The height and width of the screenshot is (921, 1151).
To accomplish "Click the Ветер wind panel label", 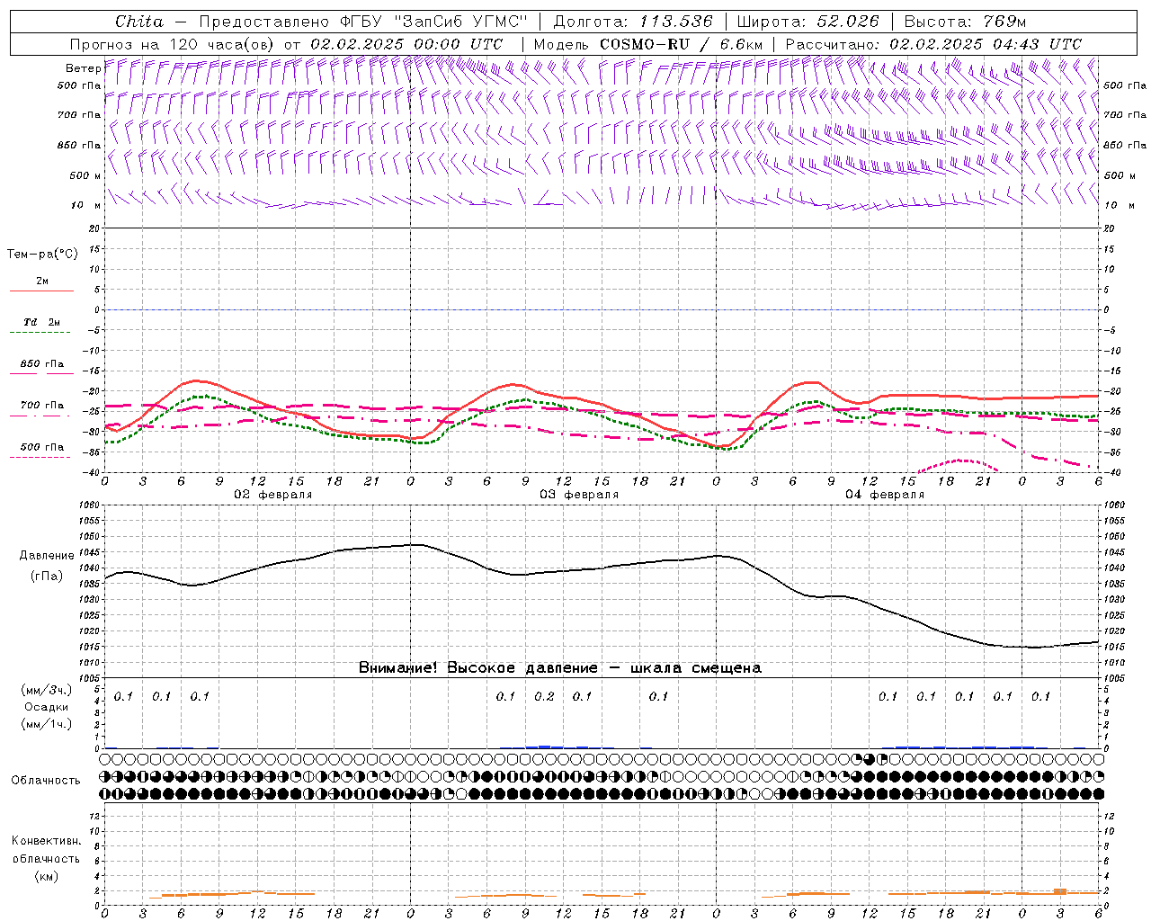I will tap(83, 68).
